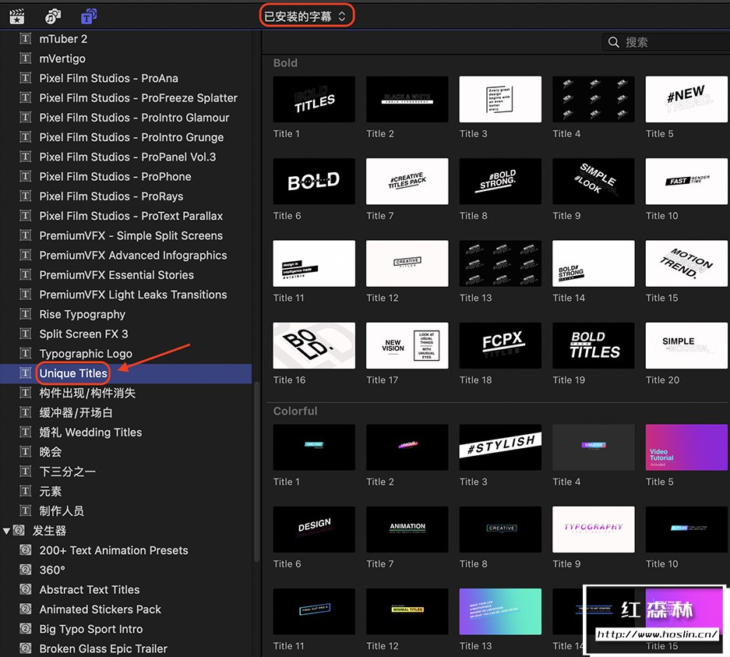Click the T icon beside 缓冲器/开场白

26,412
